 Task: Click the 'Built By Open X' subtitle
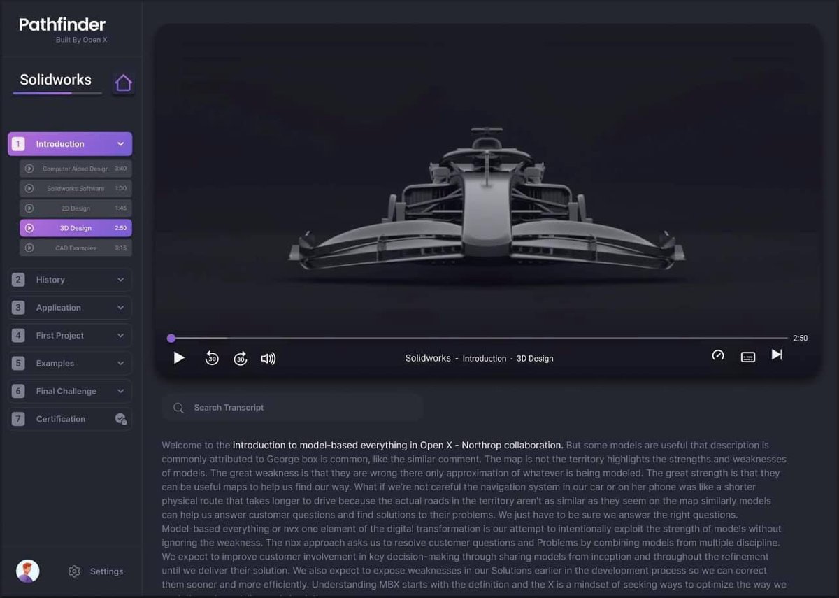(x=81, y=40)
